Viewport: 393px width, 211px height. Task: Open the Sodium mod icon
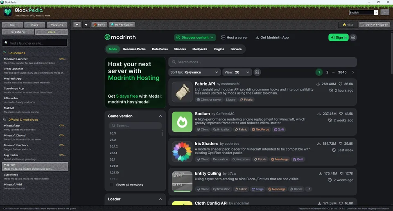182,121
